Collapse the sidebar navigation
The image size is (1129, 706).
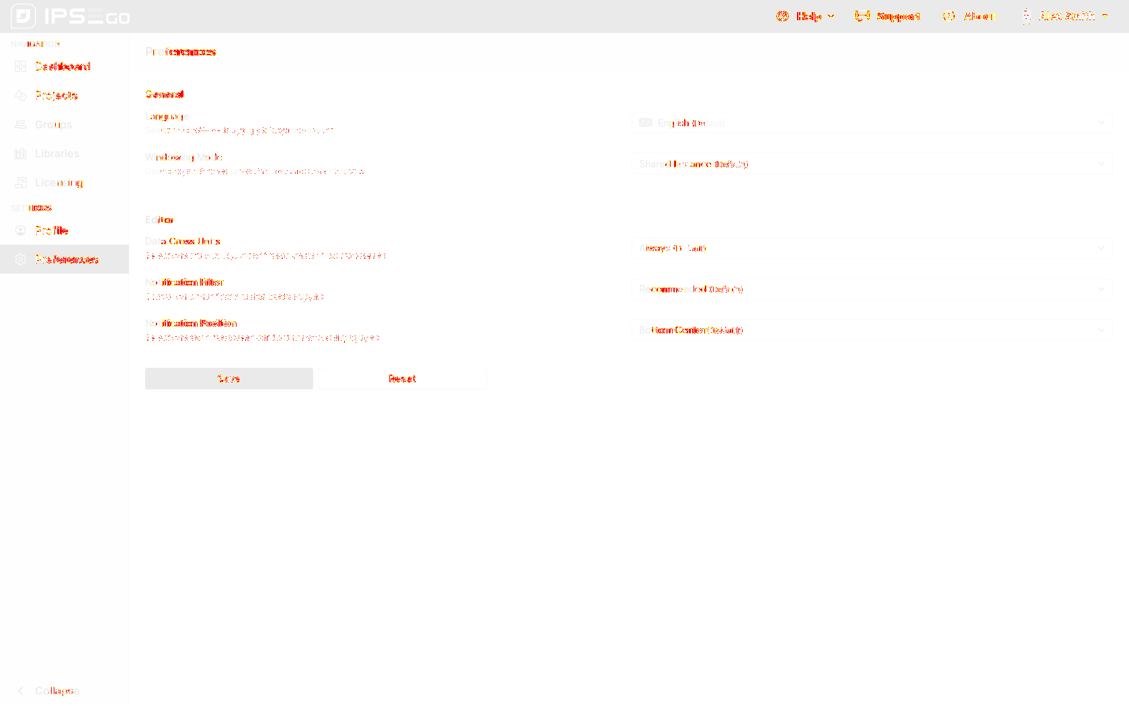[x=48, y=691]
